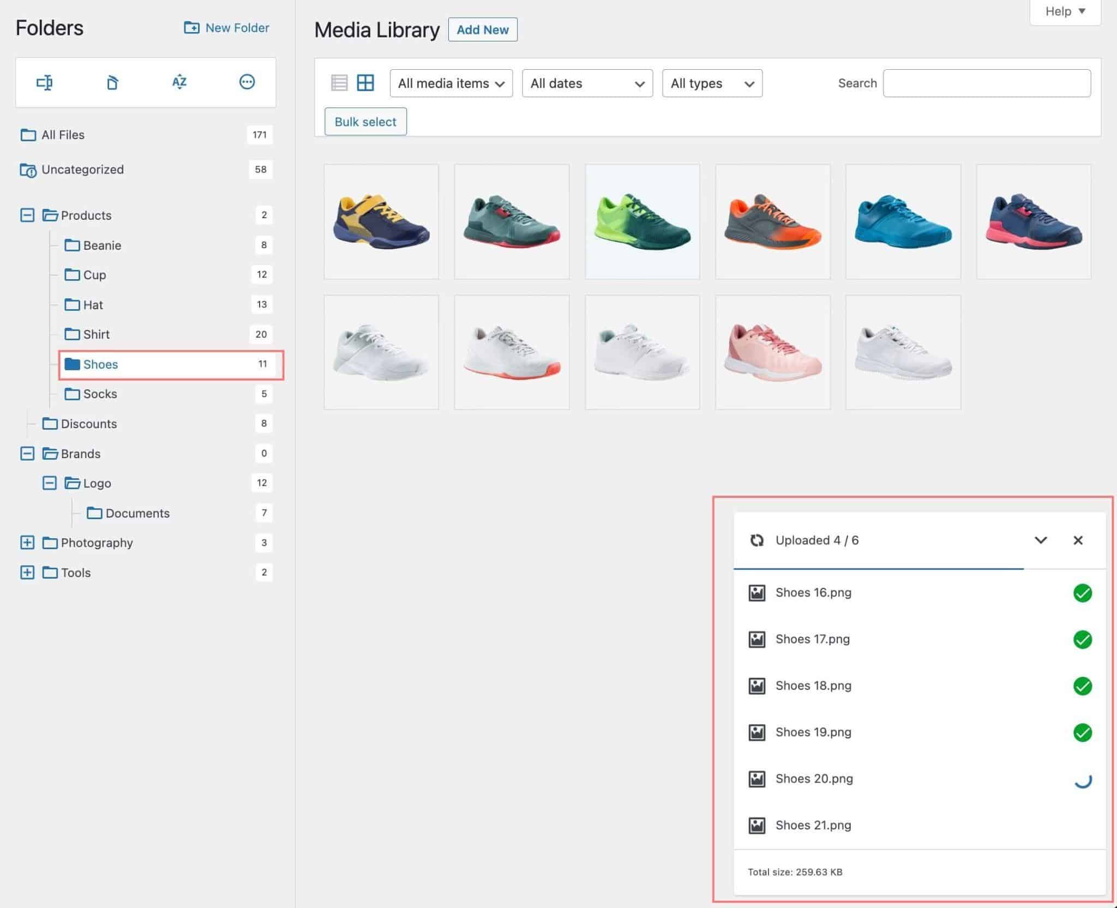
Task: Click the rename folder icon in Folders toolbar
Action: pyautogui.click(x=44, y=82)
